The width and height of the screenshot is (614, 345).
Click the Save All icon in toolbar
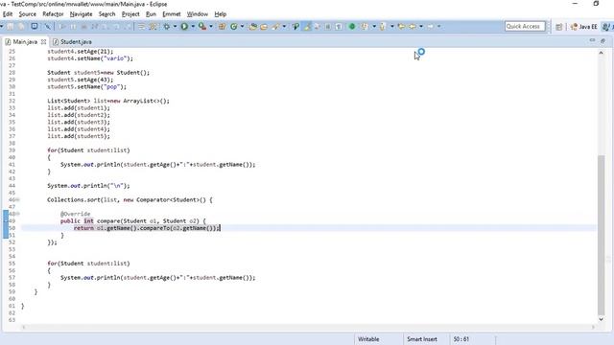(21, 26)
